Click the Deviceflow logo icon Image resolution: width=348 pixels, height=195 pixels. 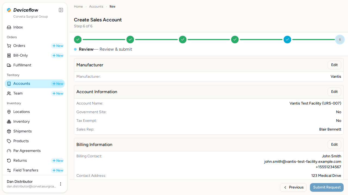click(9, 10)
